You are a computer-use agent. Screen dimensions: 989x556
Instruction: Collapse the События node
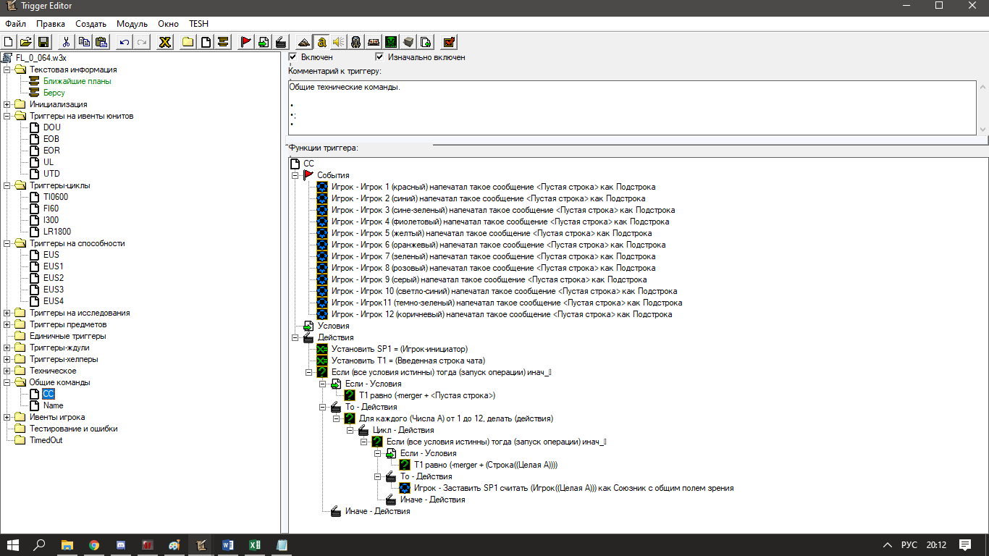point(295,175)
